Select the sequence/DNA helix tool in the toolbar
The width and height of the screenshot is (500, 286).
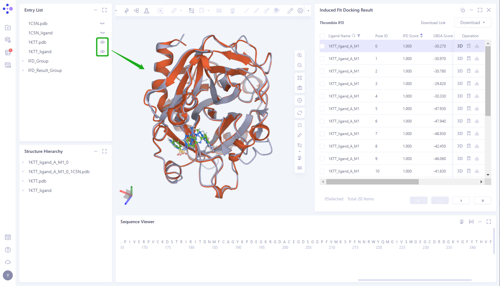(x=127, y=10)
